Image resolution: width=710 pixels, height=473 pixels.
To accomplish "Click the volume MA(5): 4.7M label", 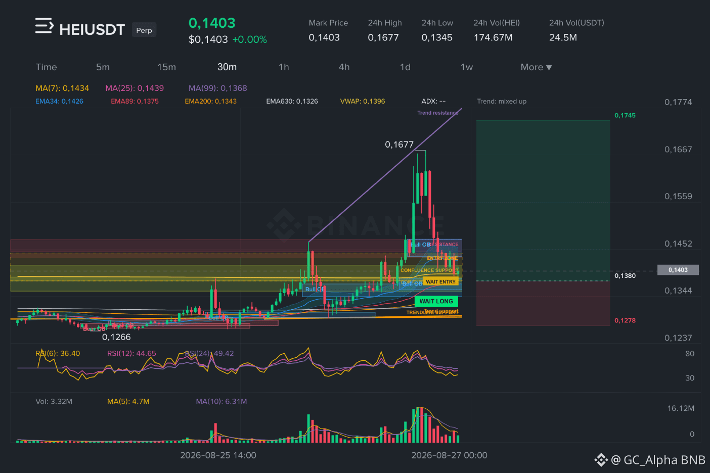I will pyautogui.click(x=128, y=402).
